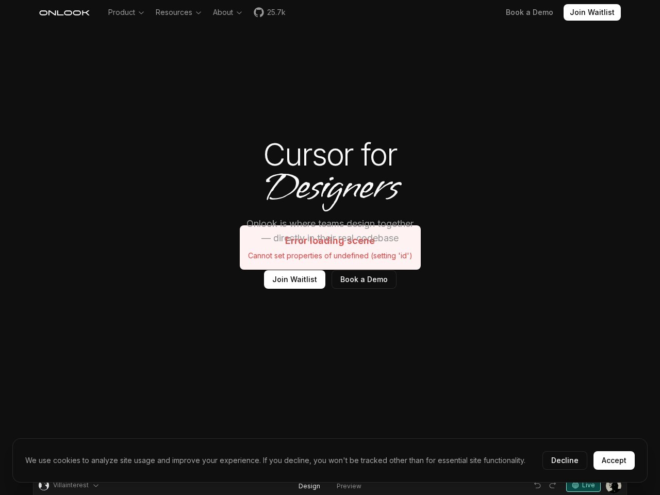Expand the Resources dropdown menu
The height and width of the screenshot is (495, 660).
pyautogui.click(x=178, y=12)
